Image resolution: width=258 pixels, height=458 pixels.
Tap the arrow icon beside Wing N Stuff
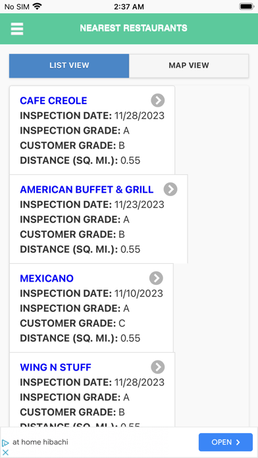click(x=158, y=367)
